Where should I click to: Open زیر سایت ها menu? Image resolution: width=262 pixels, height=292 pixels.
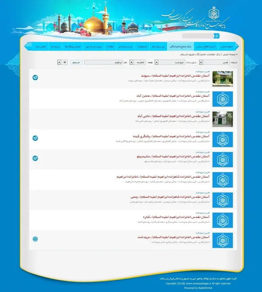158,47
